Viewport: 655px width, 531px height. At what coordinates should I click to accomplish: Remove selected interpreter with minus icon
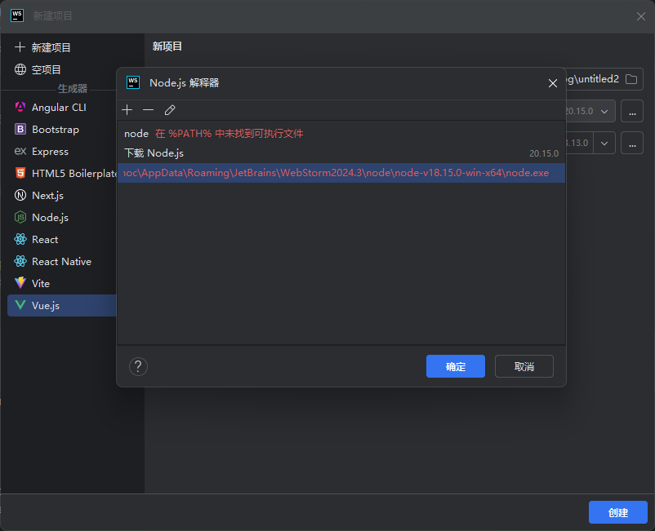click(149, 110)
